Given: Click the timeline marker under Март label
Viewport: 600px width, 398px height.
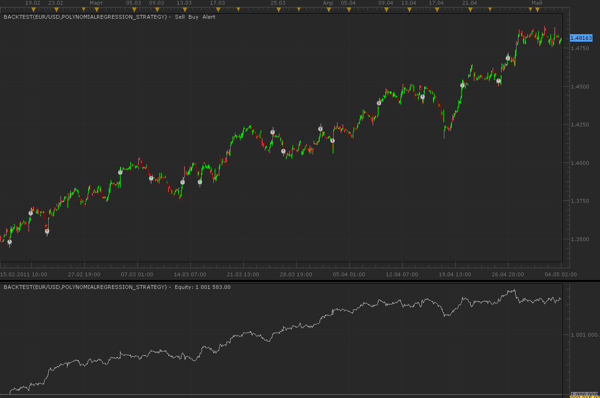Looking at the screenshot, I should point(97,9).
